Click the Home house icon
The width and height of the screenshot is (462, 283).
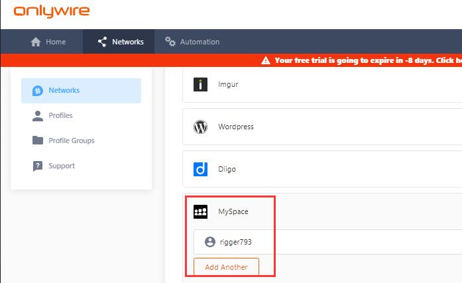[36, 42]
